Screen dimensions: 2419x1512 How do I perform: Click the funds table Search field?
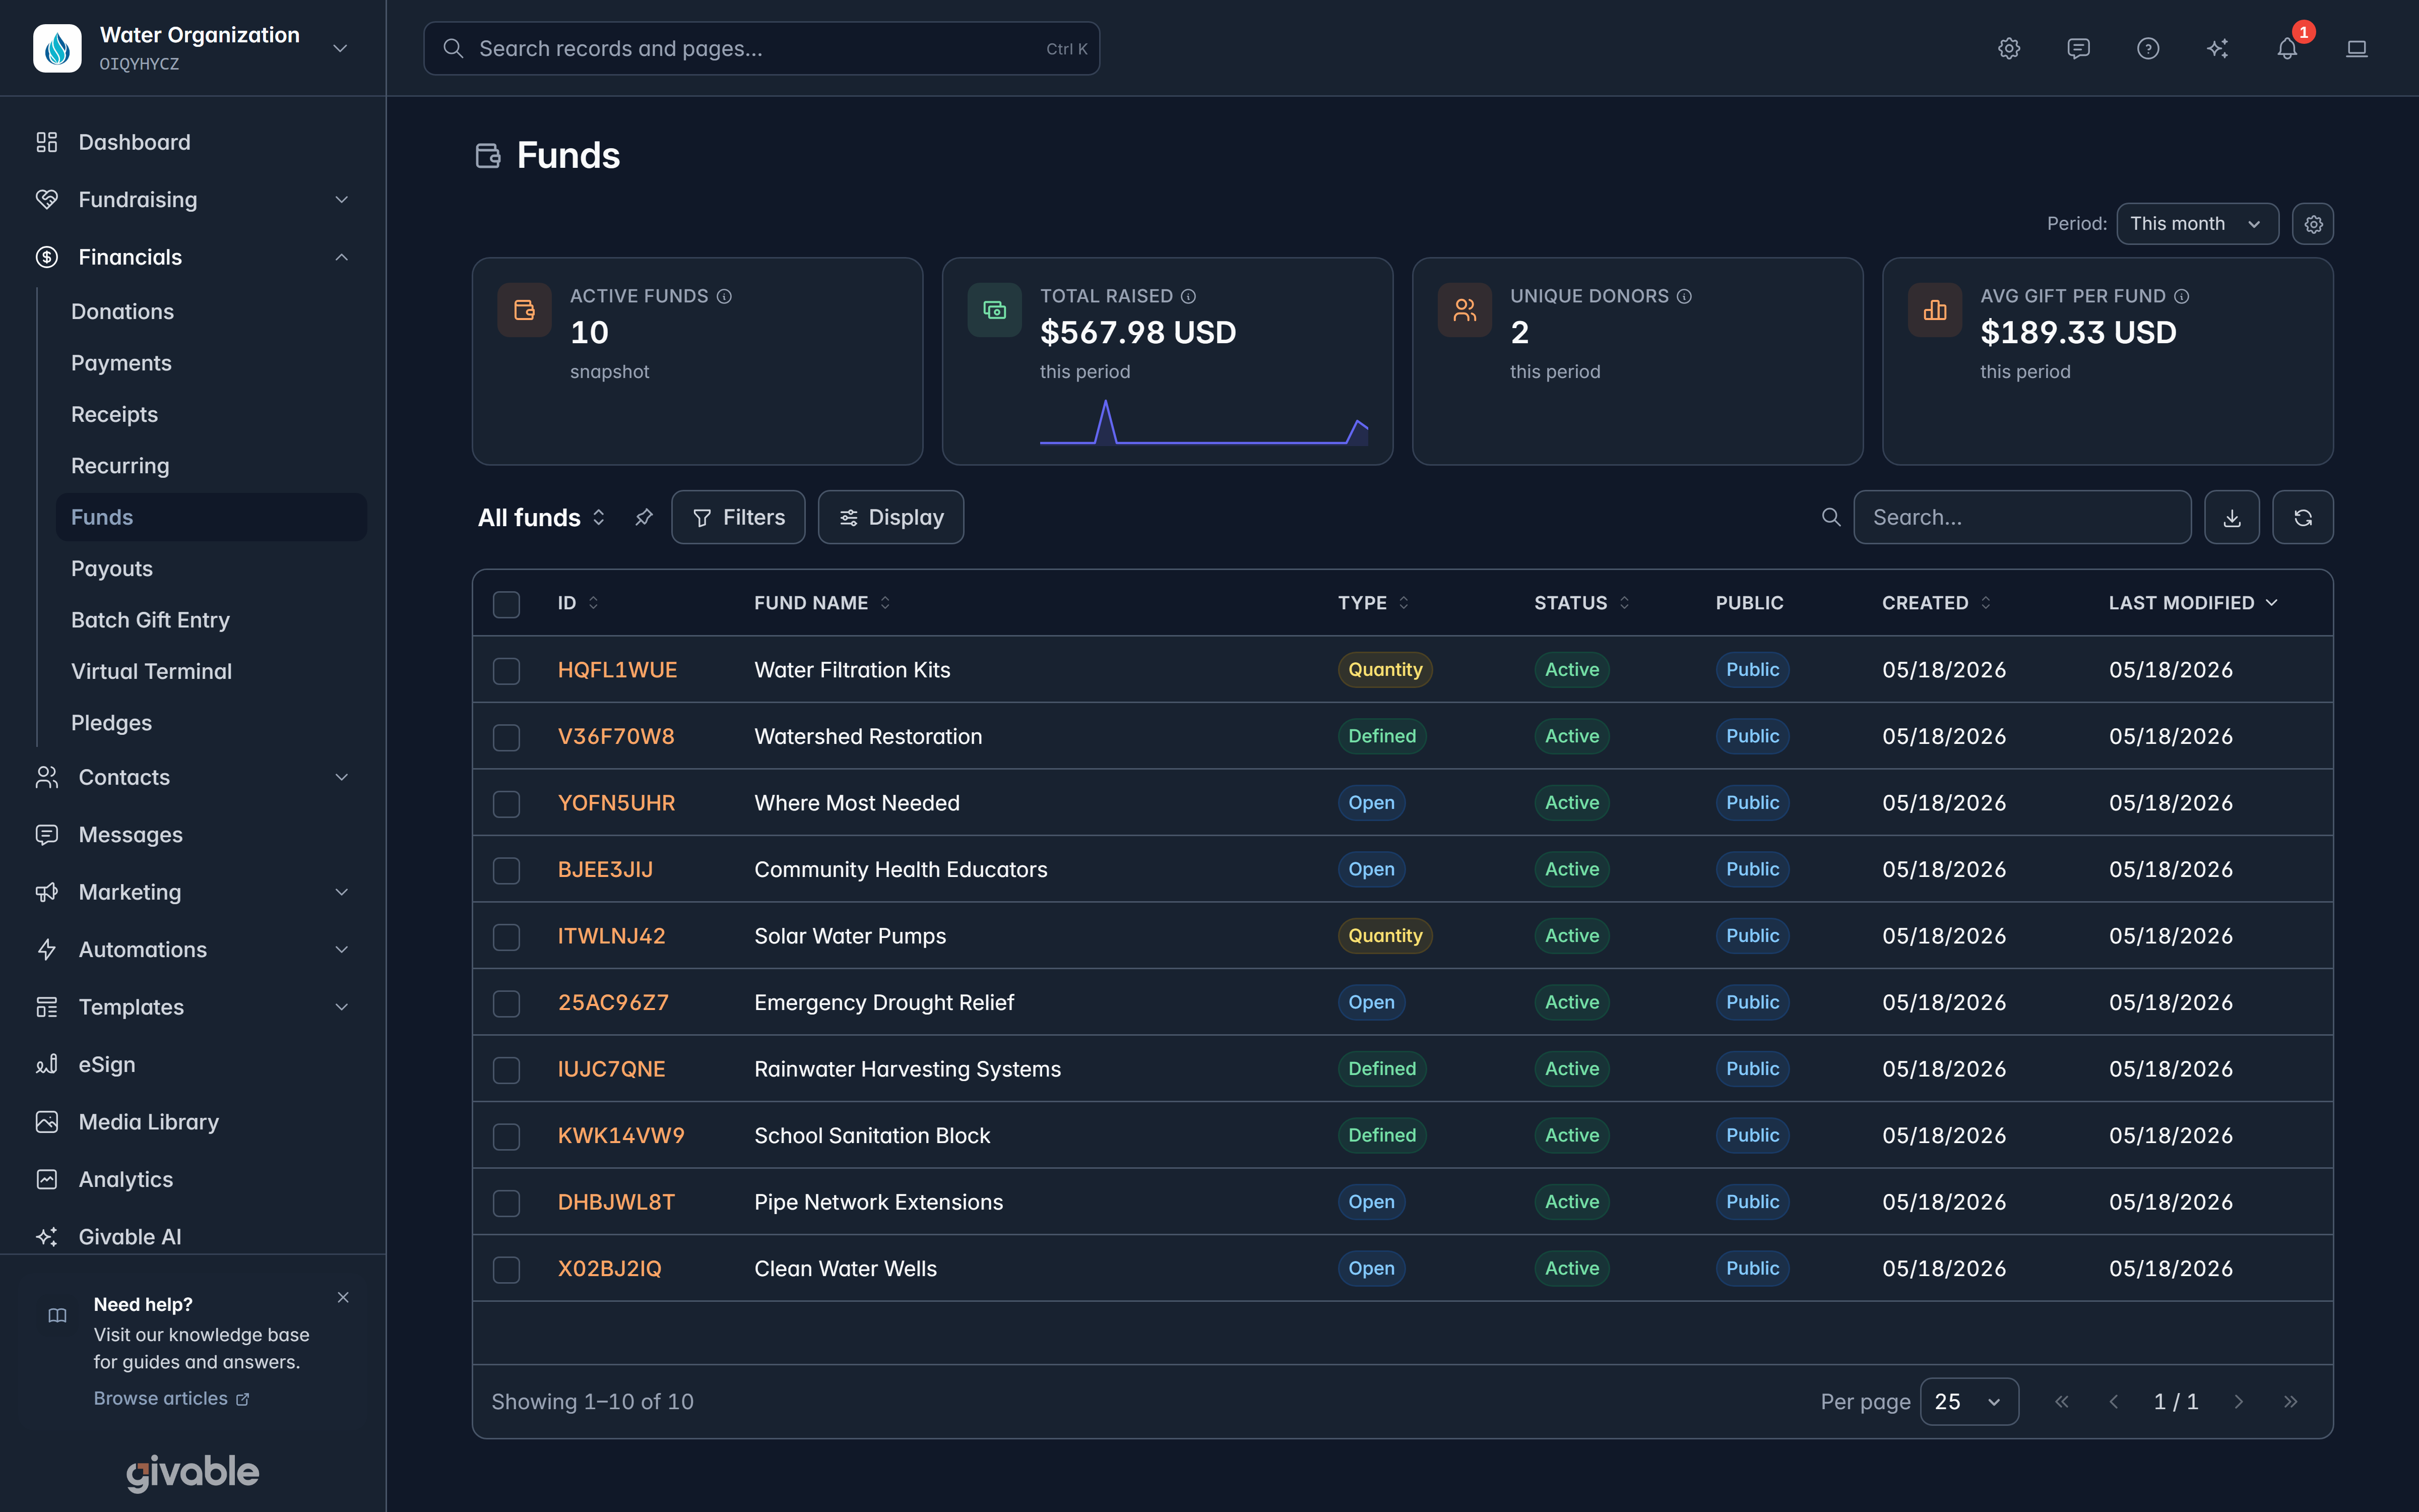tap(2021, 517)
